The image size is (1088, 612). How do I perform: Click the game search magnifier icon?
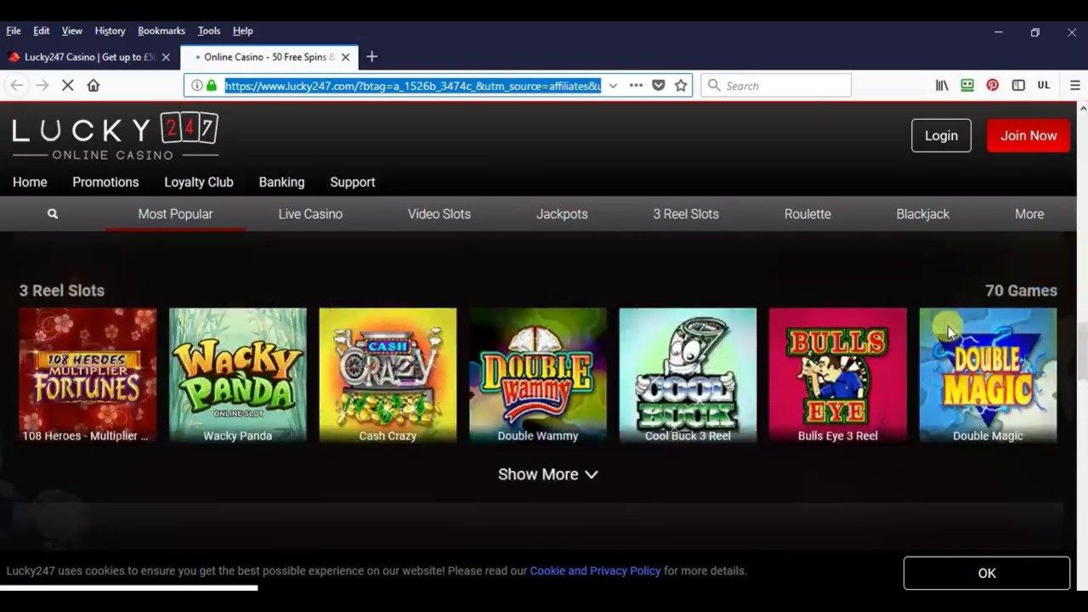pos(53,214)
